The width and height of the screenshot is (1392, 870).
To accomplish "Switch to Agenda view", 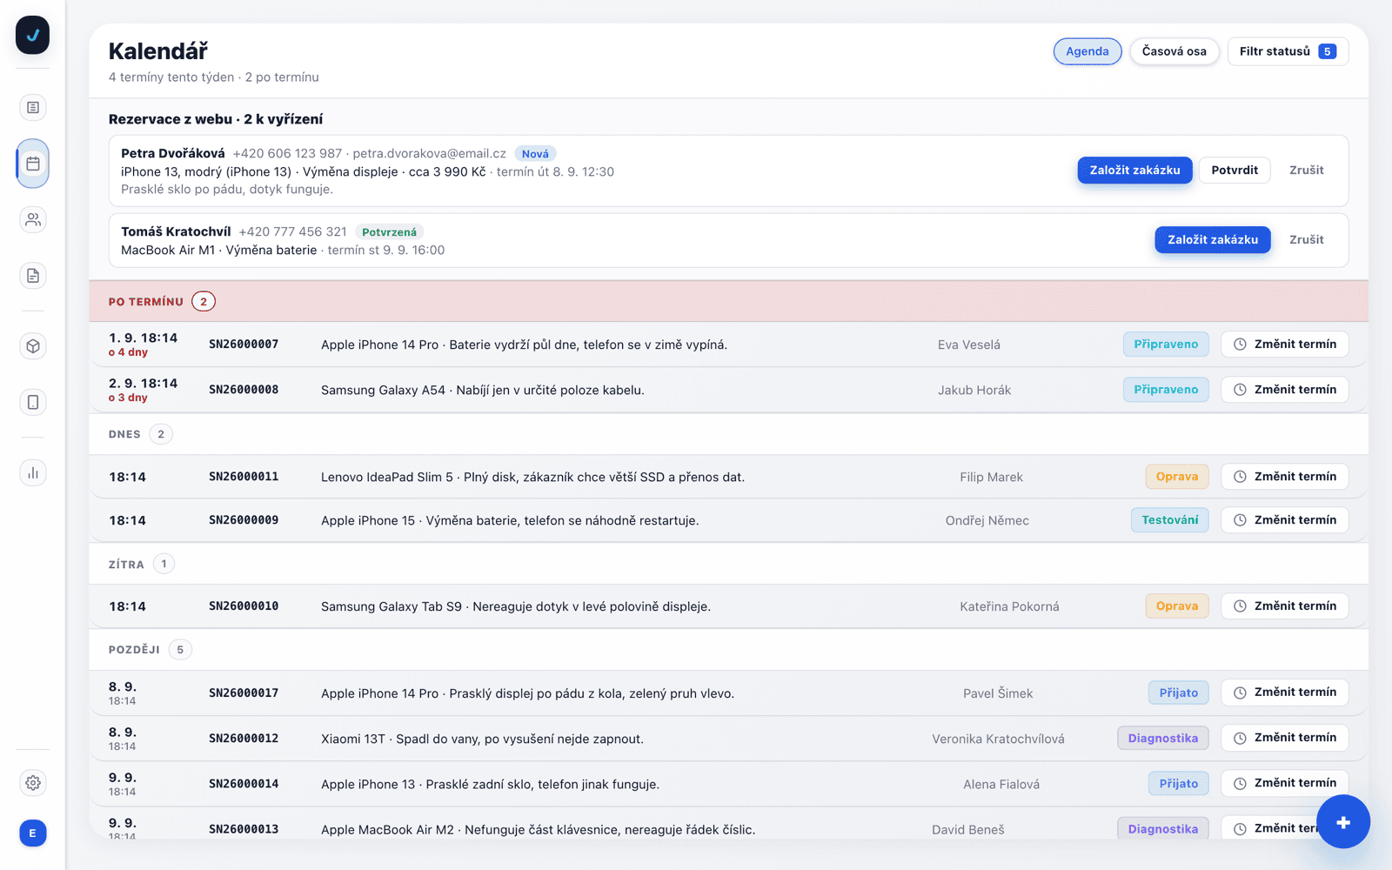I will 1087,51.
